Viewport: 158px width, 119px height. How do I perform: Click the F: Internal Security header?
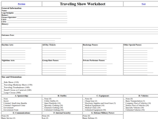(x=62, y=113)
